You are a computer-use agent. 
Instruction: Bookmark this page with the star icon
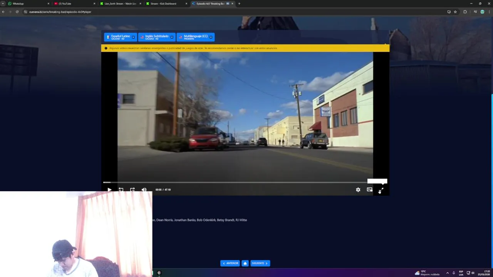pyautogui.click(x=455, y=12)
